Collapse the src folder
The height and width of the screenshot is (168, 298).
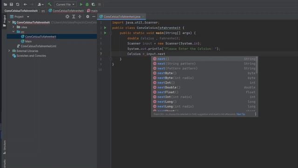point(14,32)
